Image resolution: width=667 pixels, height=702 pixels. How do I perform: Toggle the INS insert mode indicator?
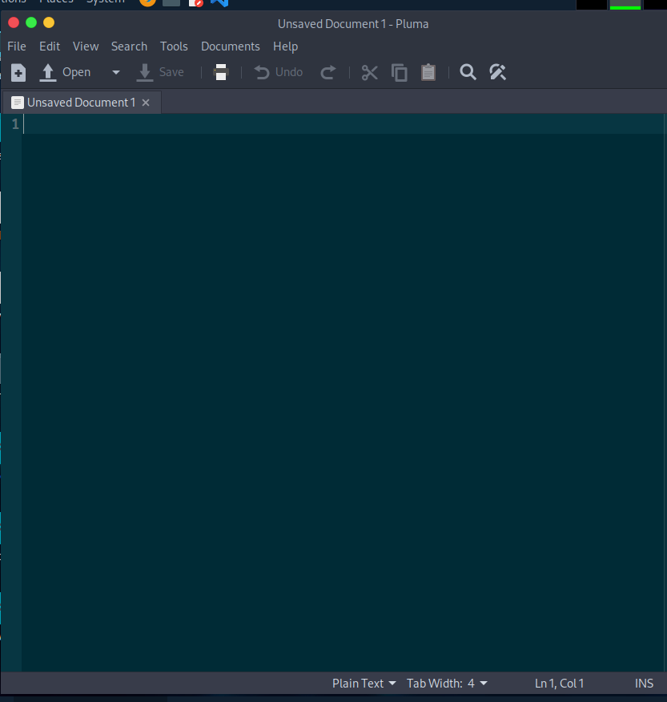tap(644, 684)
